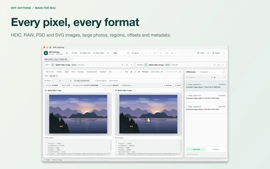Browse folder for the right file

pyautogui.click(x=219, y=65)
